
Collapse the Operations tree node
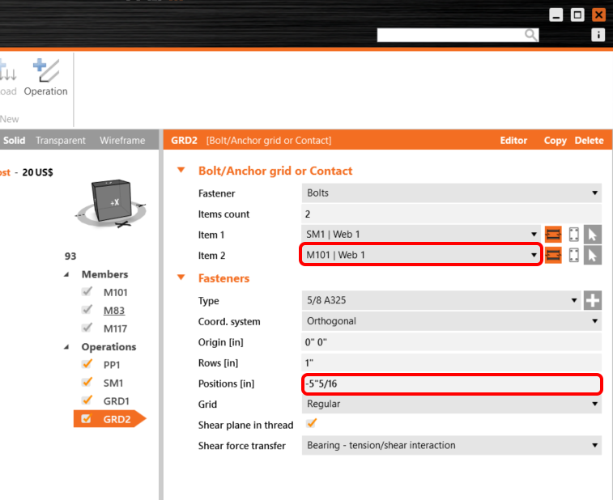pos(66,347)
